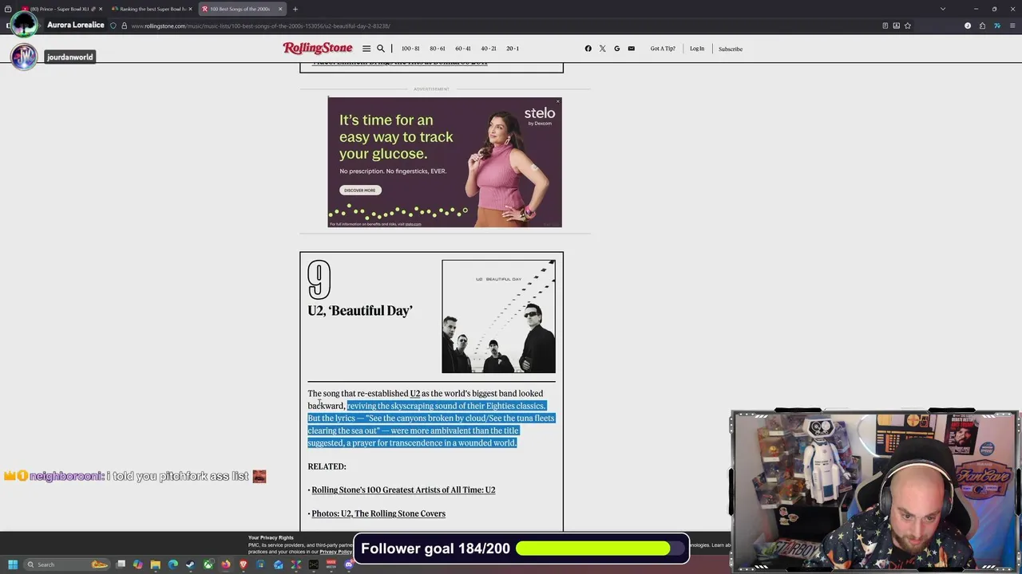Open the browser account avatar icon
Image resolution: width=1022 pixels, height=574 pixels.
click(x=968, y=26)
